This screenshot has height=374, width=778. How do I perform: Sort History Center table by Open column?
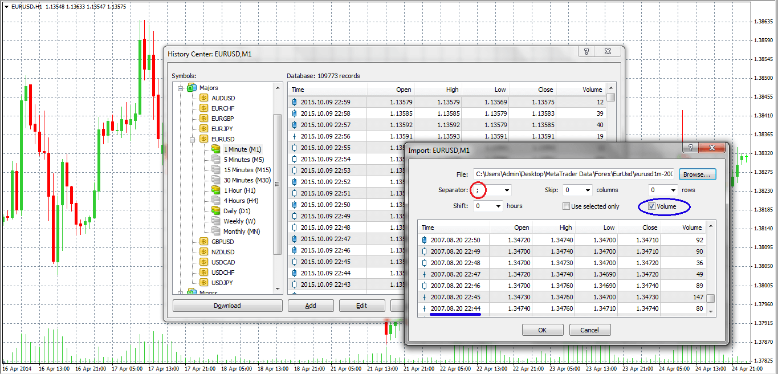tap(390, 90)
